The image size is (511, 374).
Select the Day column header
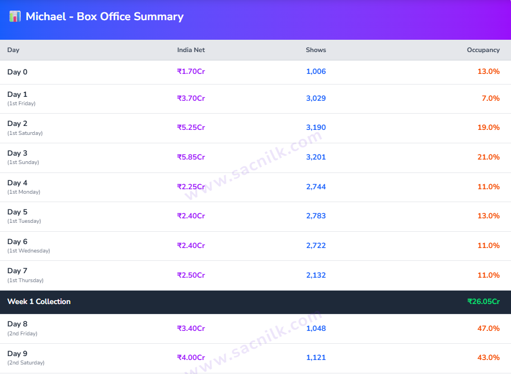pos(13,50)
